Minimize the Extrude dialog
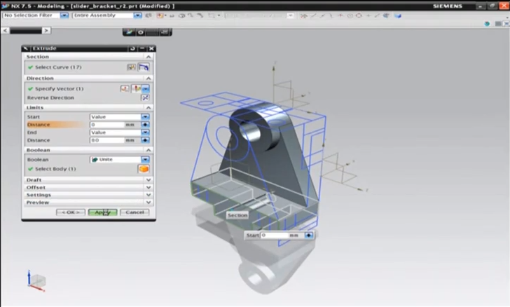This screenshot has height=307, width=510. point(142,48)
